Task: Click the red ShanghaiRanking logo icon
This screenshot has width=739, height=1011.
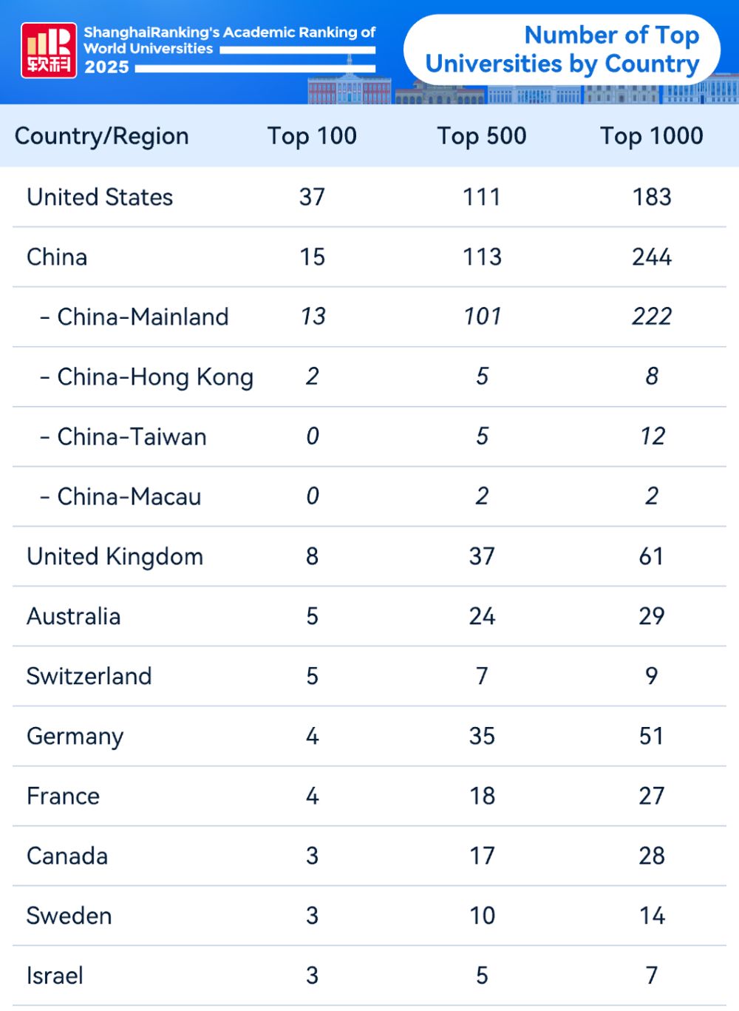Action: 49,50
